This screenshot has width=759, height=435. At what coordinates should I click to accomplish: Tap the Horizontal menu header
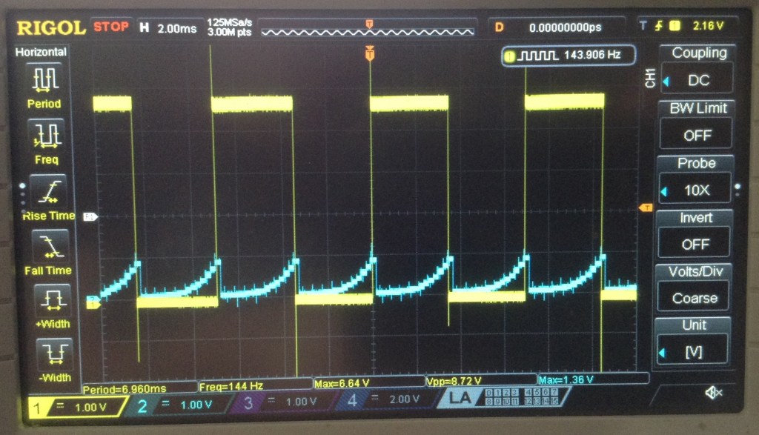[41, 52]
